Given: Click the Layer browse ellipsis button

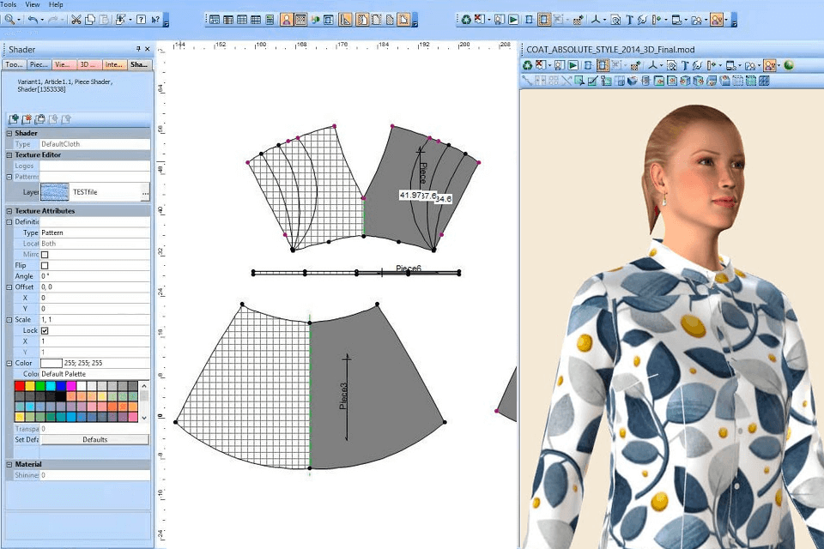Looking at the screenshot, I should click(145, 192).
